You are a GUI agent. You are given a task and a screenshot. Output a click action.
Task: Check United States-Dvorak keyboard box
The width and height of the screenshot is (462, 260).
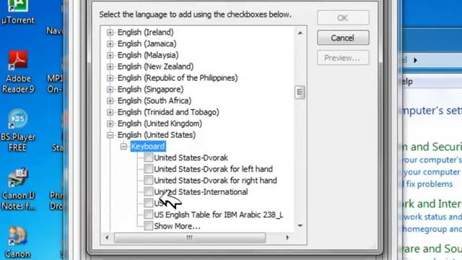[x=148, y=157]
